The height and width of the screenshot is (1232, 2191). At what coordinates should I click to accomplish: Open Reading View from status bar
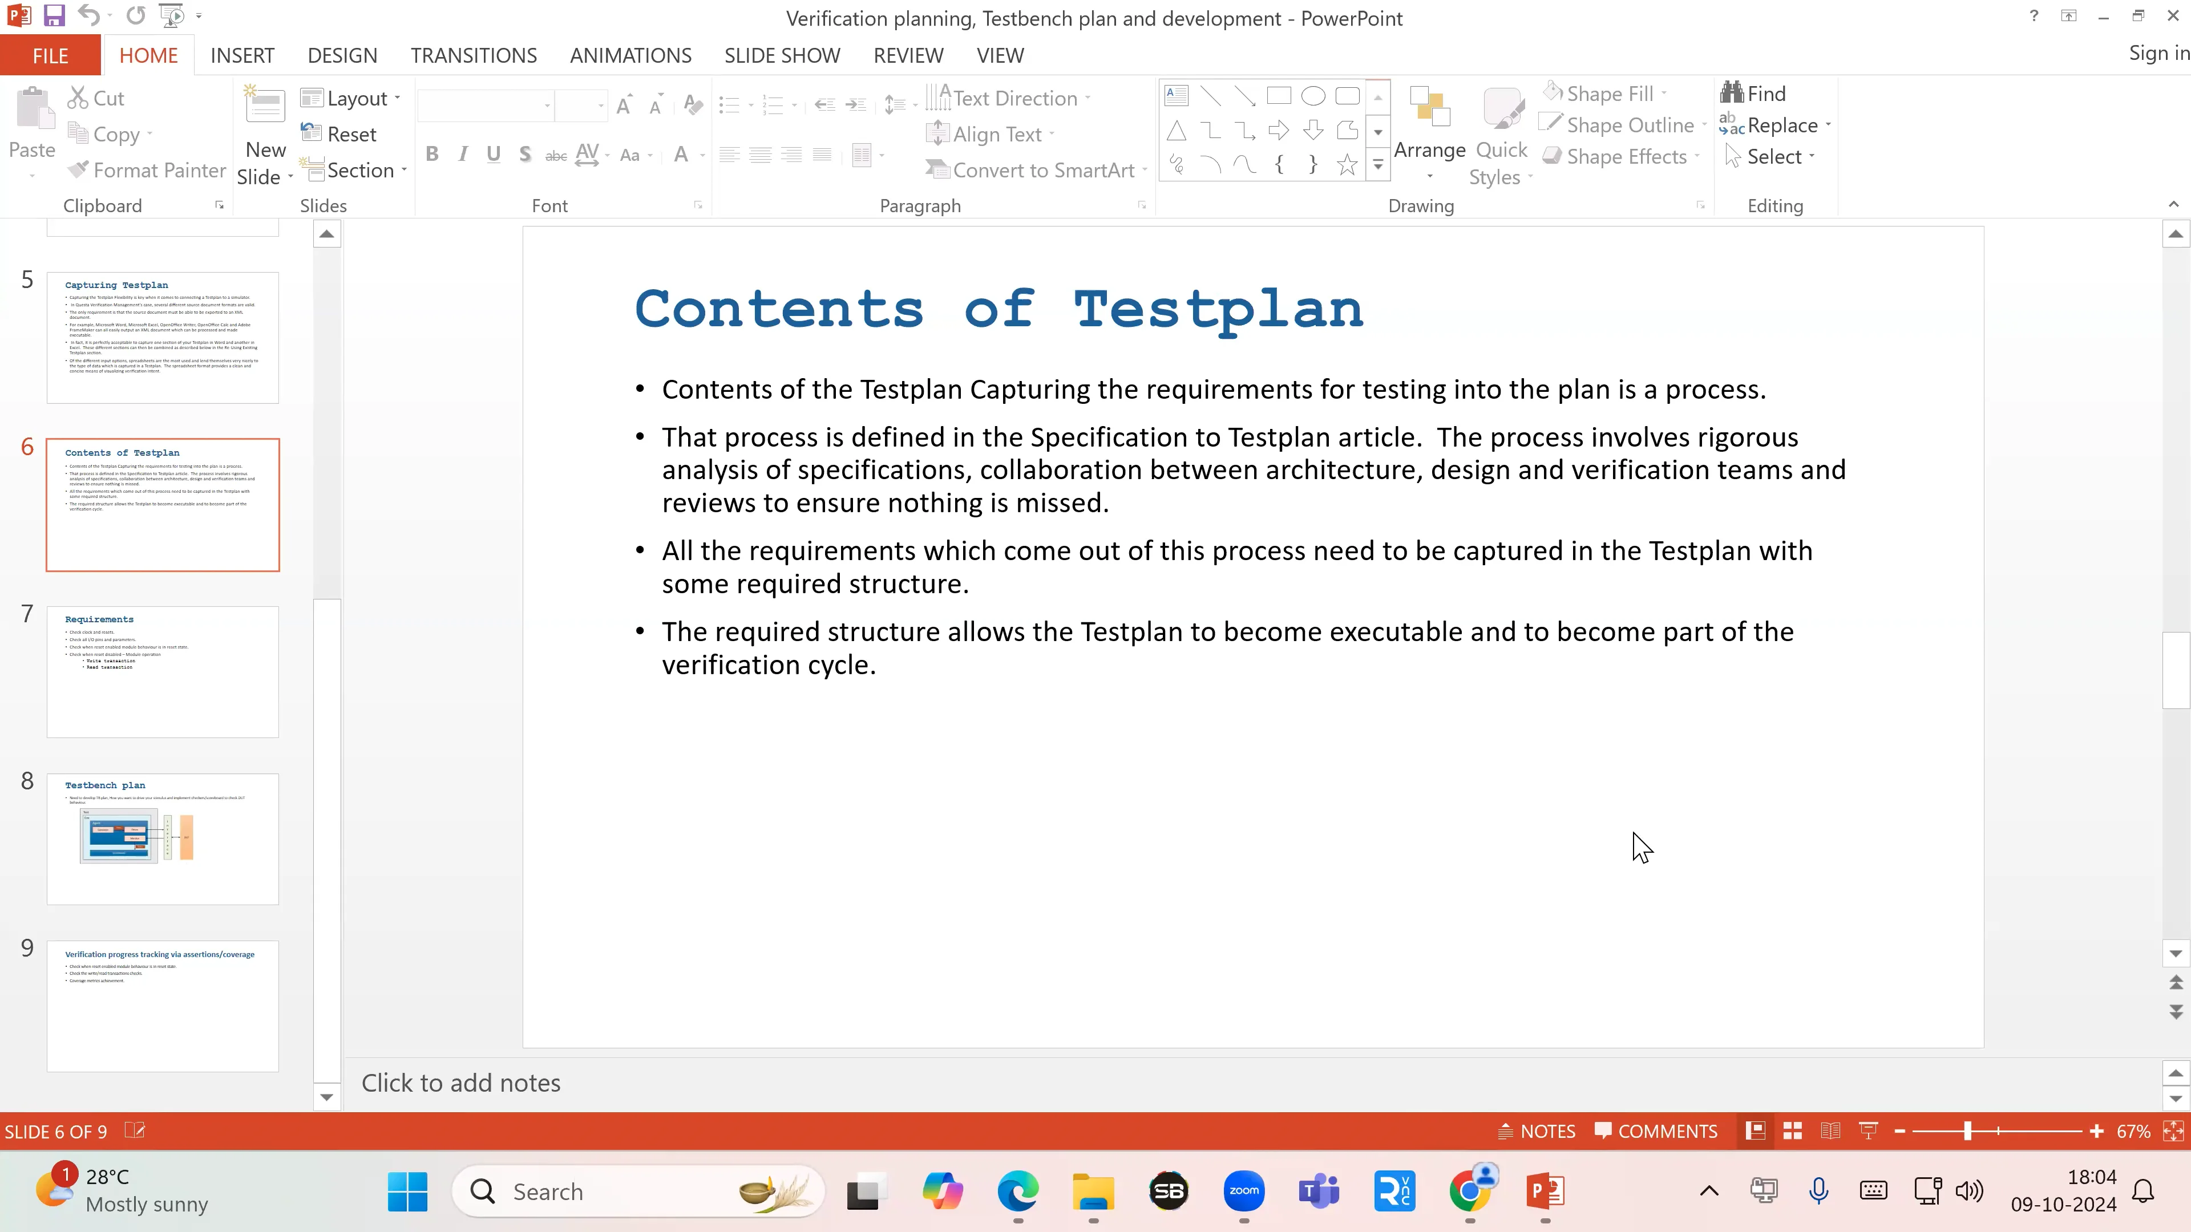tap(1830, 1131)
